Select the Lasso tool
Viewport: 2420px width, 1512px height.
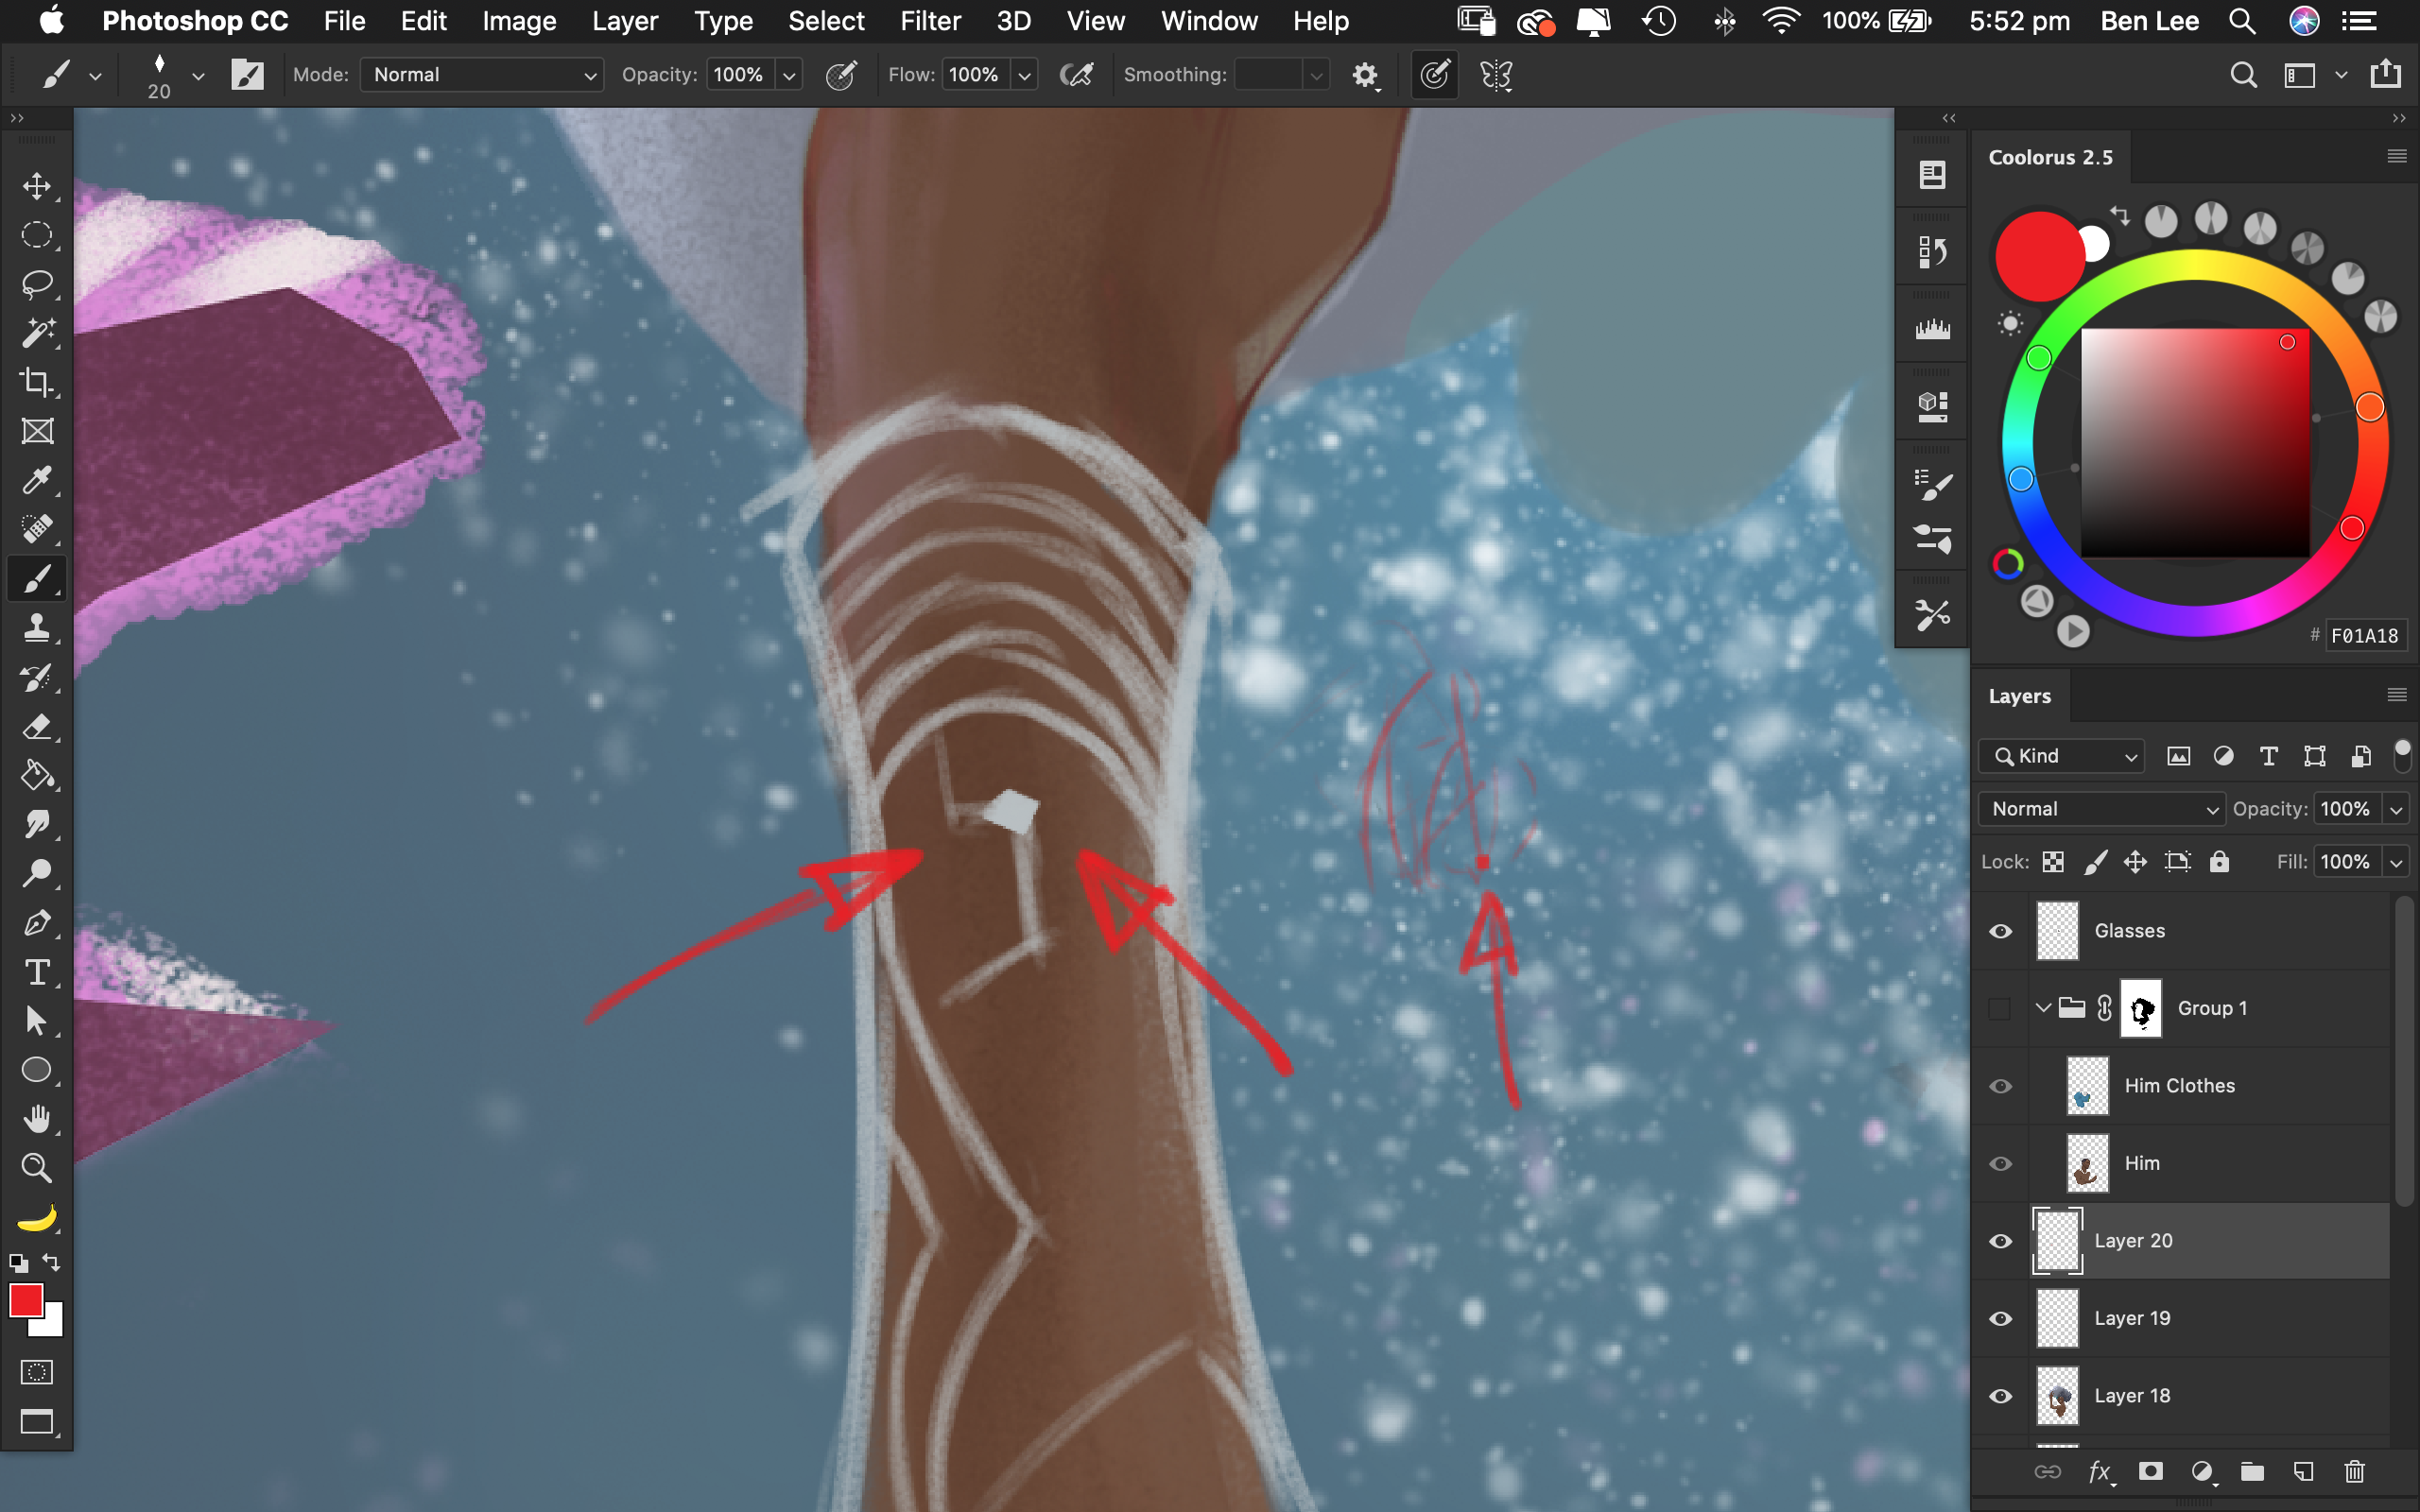click(37, 284)
